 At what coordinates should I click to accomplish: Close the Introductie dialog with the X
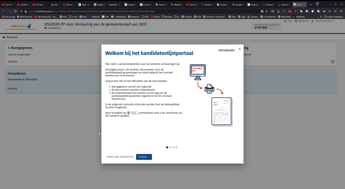240,49
